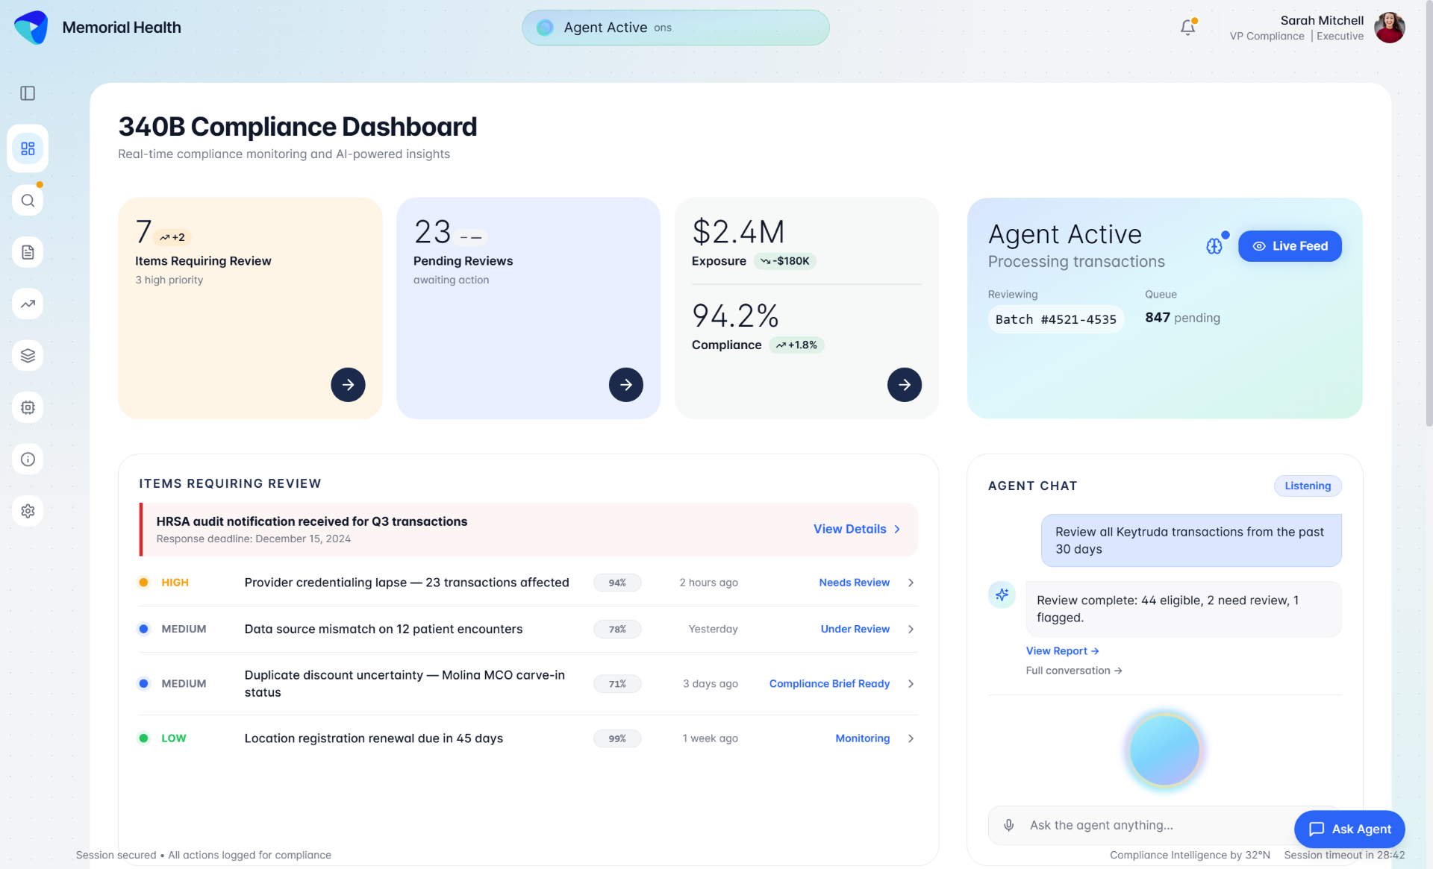Click the 71% confidence badge
Image resolution: width=1433 pixels, height=869 pixels.
[x=617, y=683]
